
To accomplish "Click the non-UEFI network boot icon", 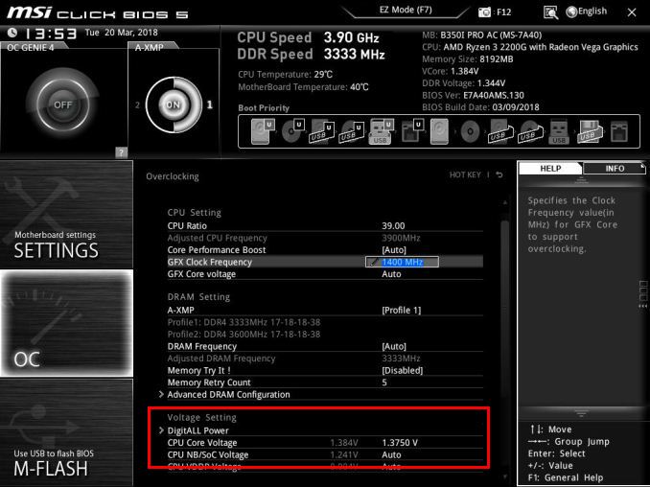I will point(619,131).
